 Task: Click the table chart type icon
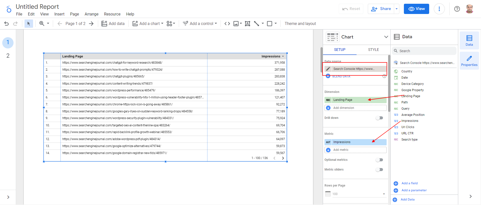point(333,37)
